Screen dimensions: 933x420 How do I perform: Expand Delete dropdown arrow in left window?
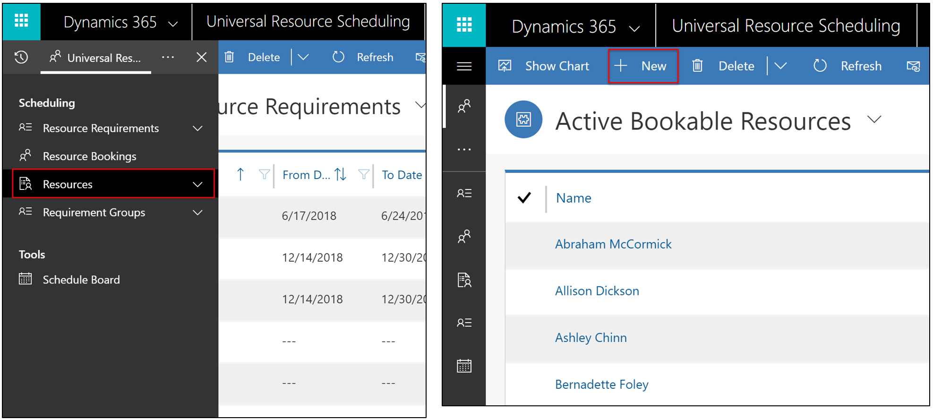click(x=303, y=57)
